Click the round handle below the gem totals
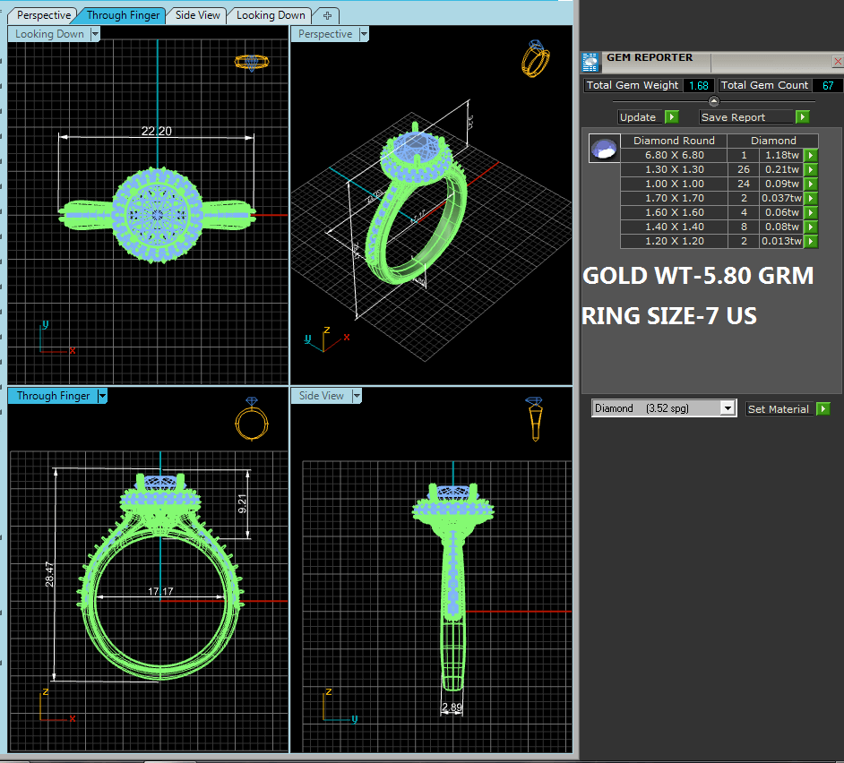The height and width of the screenshot is (763, 844). tap(713, 100)
